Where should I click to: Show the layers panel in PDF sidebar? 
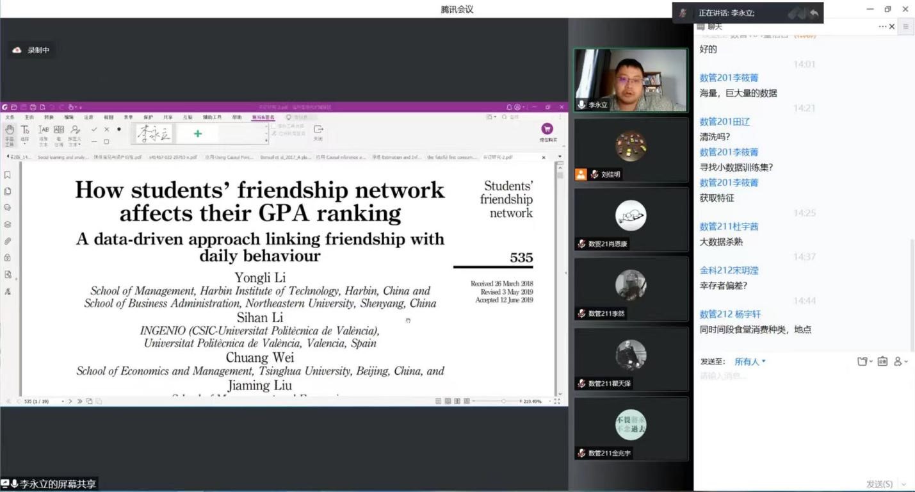click(8, 225)
